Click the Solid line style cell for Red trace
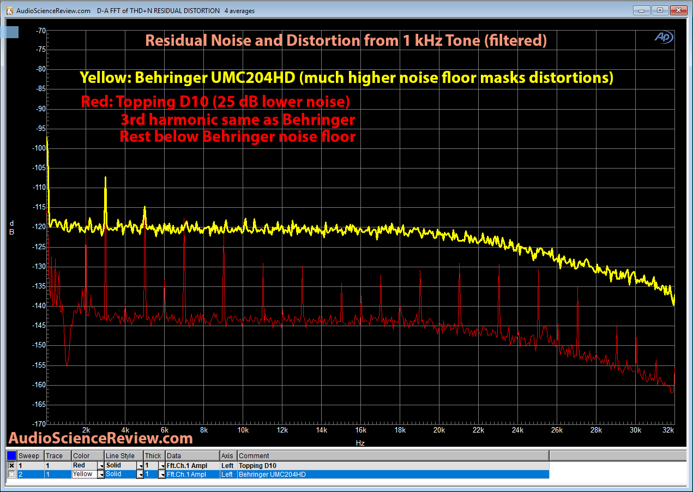 [x=120, y=465]
